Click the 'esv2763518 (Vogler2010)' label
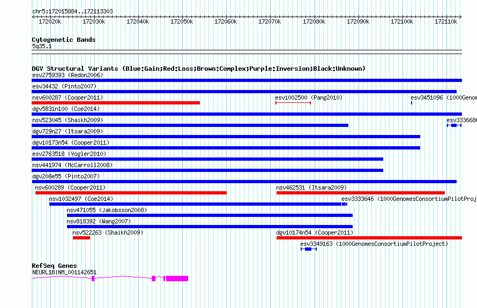The width and height of the screenshot is (477, 308). [x=69, y=154]
